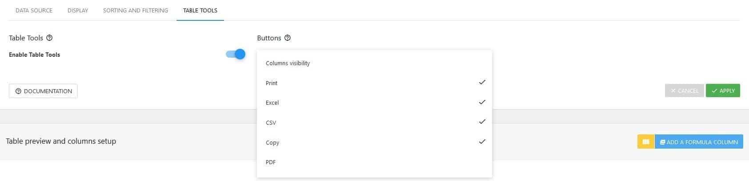
Task: Click the help icon beside Table Tools
Action: 49,38
